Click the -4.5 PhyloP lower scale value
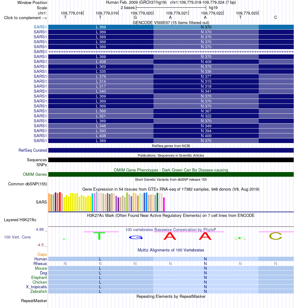Viewport: 294px width, 308px height. (40, 245)
